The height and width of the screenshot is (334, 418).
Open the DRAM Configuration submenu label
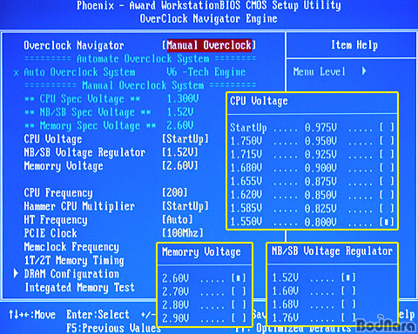[x=71, y=274]
